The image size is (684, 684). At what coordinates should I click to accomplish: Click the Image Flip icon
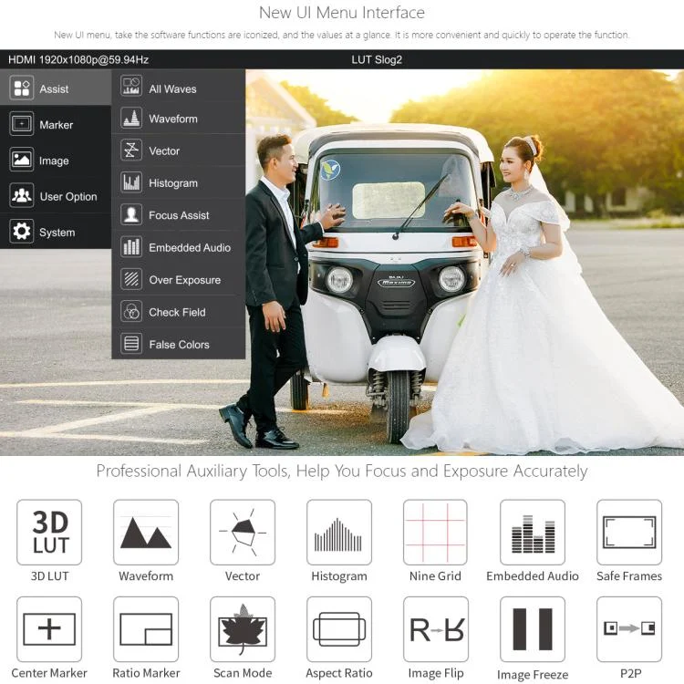tap(435, 629)
